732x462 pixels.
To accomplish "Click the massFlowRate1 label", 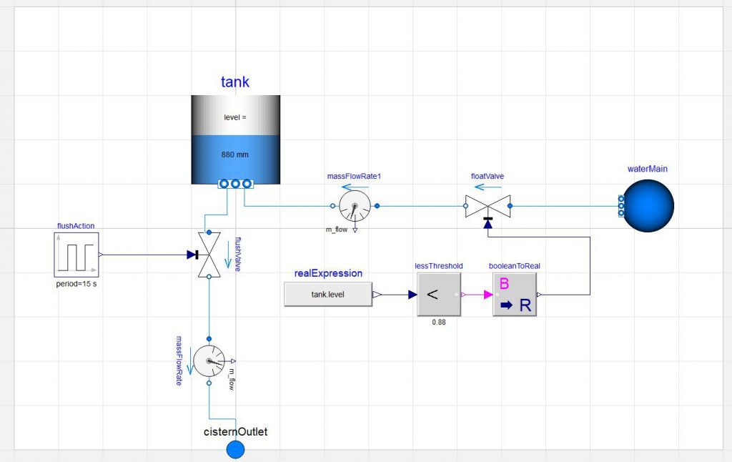I will point(355,176).
